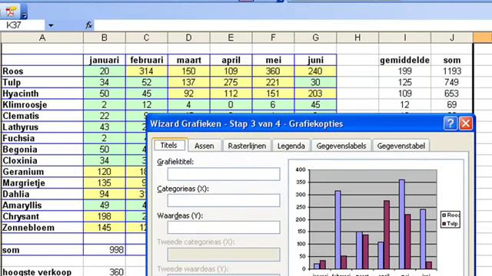Image resolution: width=492 pixels, height=276 pixels.
Task: Click the Waardeas (Y) input field
Action: click(x=224, y=227)
